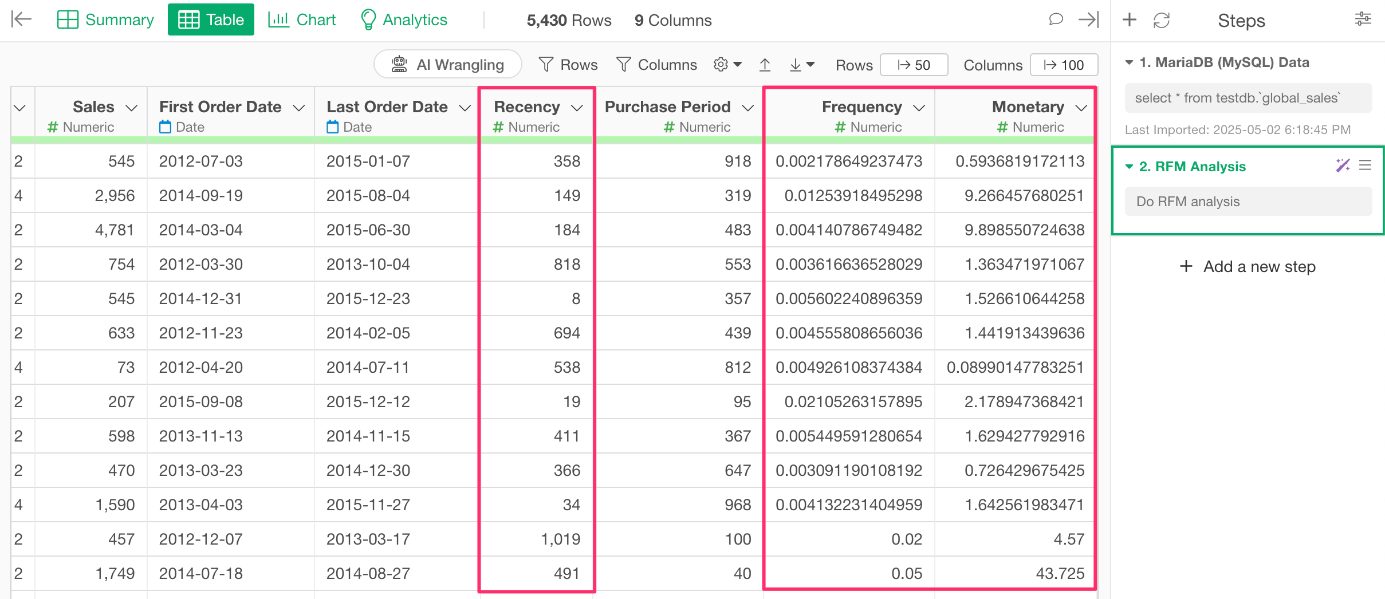Click Add a new step
Viewport: 1385px width, 599px height.
(x=1248, y=266)
